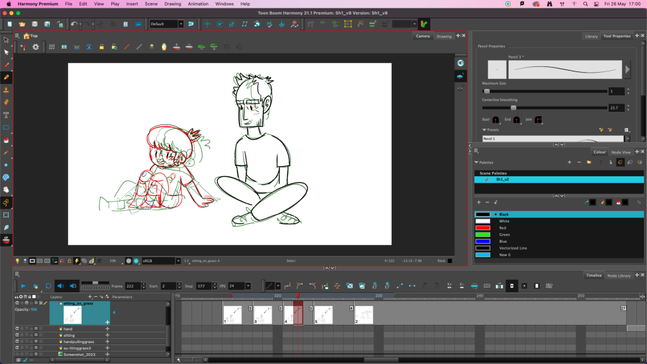Select the Pencil tool in left toolbar
This screenshot has height=364, width=647.
[x=6, y=76]
